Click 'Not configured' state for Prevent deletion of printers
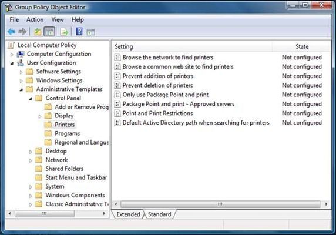 302,85
